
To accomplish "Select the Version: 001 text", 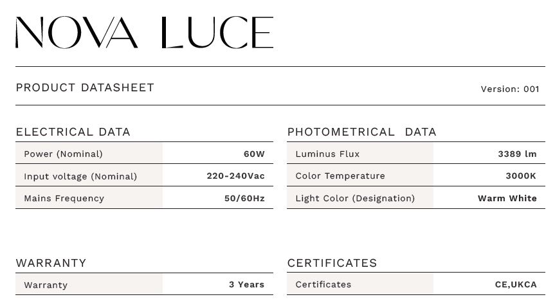I will point(510,89).
